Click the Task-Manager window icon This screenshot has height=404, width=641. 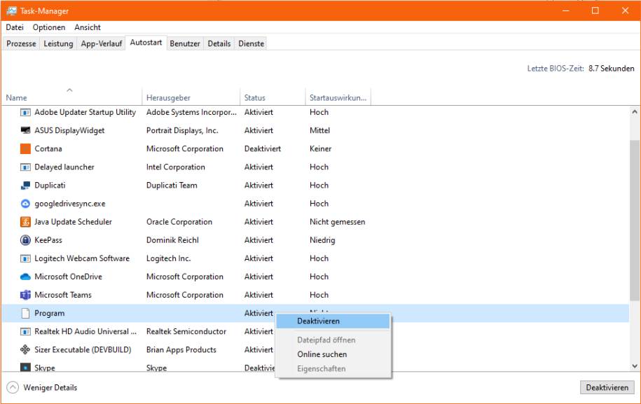(x=11, y=11)
